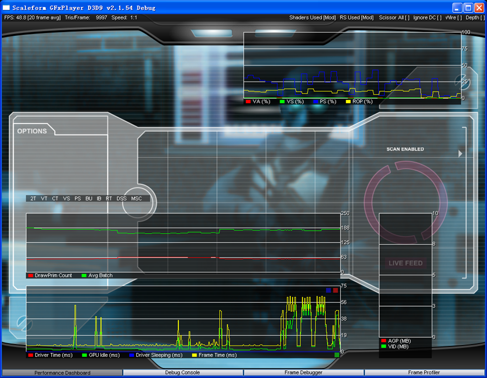Click the Driver Sleeping (ms) legend label
The width and height of the screenshot is (487, 378).
159,355
